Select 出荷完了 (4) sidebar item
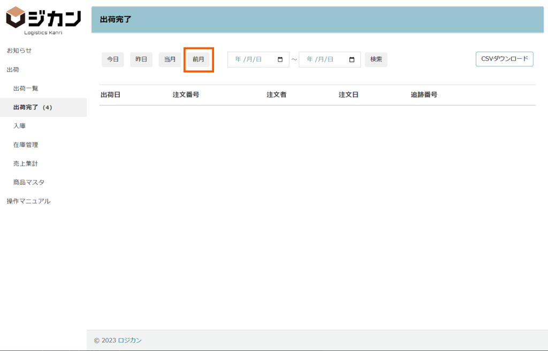The height and width of the screenshot is (351, 548). [x=33, y=107]
